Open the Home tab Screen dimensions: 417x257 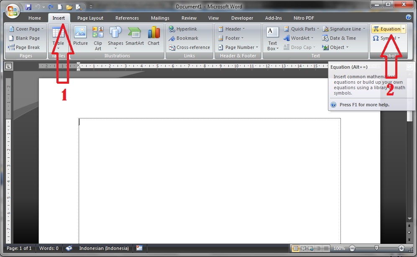click(x=35, y=18)
